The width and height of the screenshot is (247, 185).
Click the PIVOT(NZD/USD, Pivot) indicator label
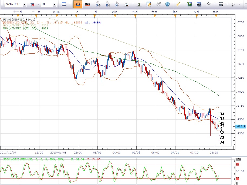[x=19, y=19]
